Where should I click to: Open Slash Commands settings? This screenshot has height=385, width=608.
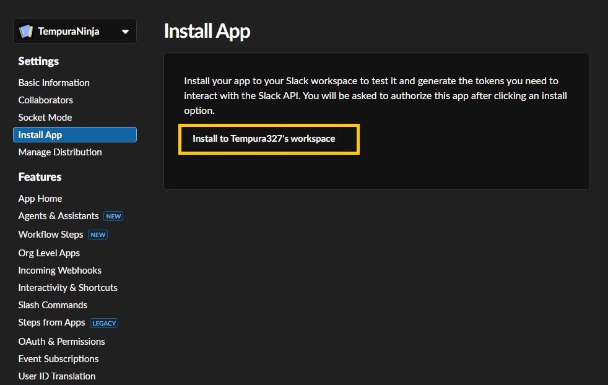click(x=53, y=305)
